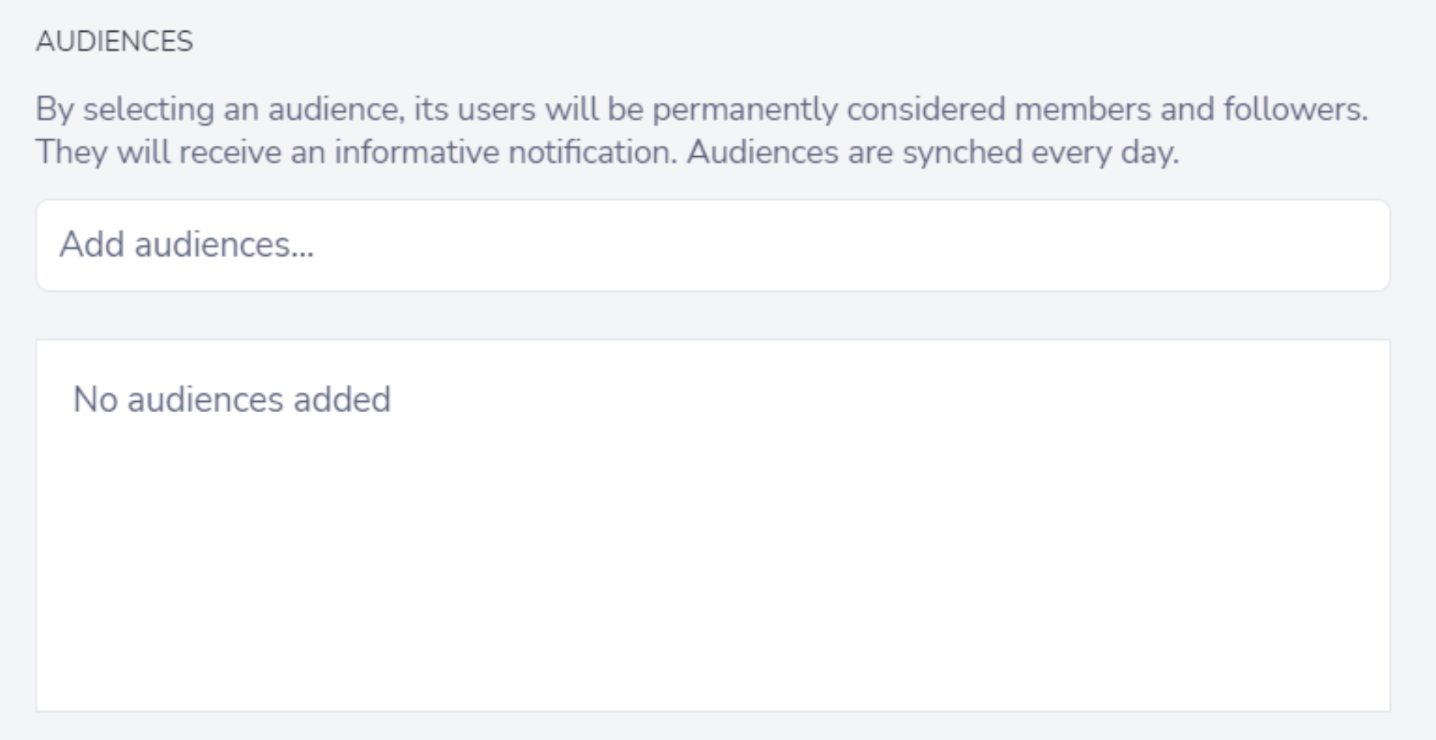Image resolution: width=1436 pixels, height=740 pixels.
Task: Focus the Add audiences... placeholder text
Action: click(x=187, y=245)
